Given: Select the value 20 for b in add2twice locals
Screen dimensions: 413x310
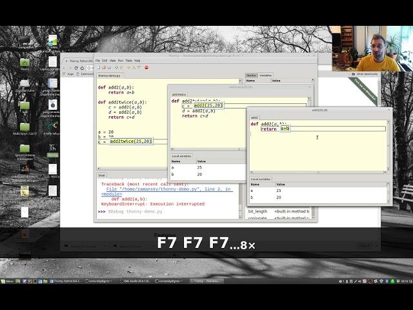Looking at the screenshot, I should (199, 174).
